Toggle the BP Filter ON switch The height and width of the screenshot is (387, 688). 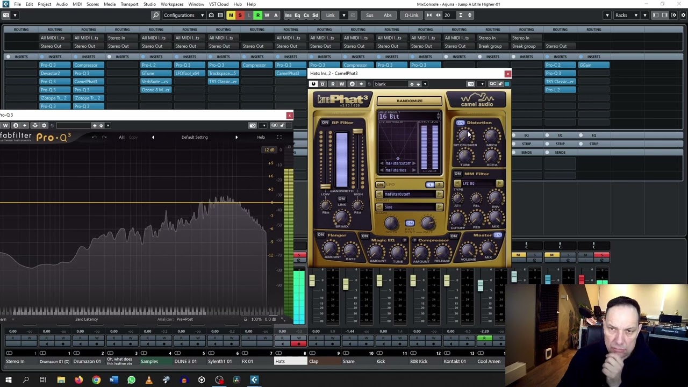(325, 123)
